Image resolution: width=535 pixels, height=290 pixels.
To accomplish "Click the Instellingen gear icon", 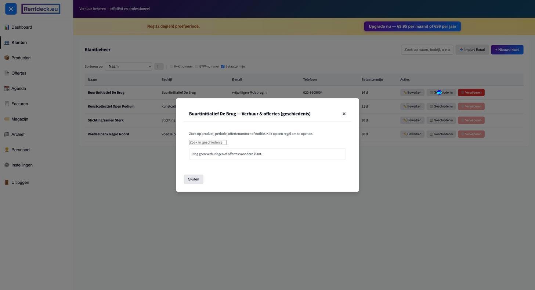I will coord(7,165).
